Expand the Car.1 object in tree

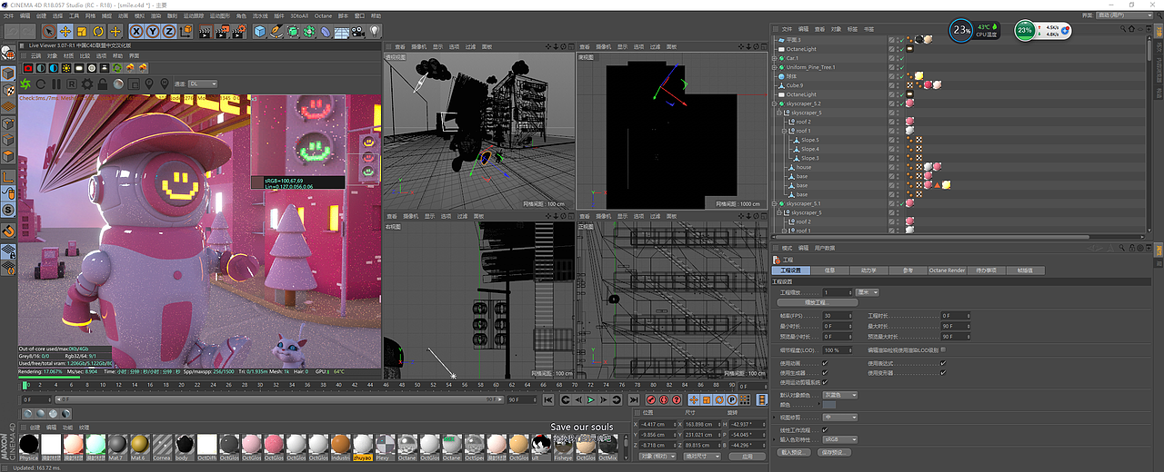[776, 58]
